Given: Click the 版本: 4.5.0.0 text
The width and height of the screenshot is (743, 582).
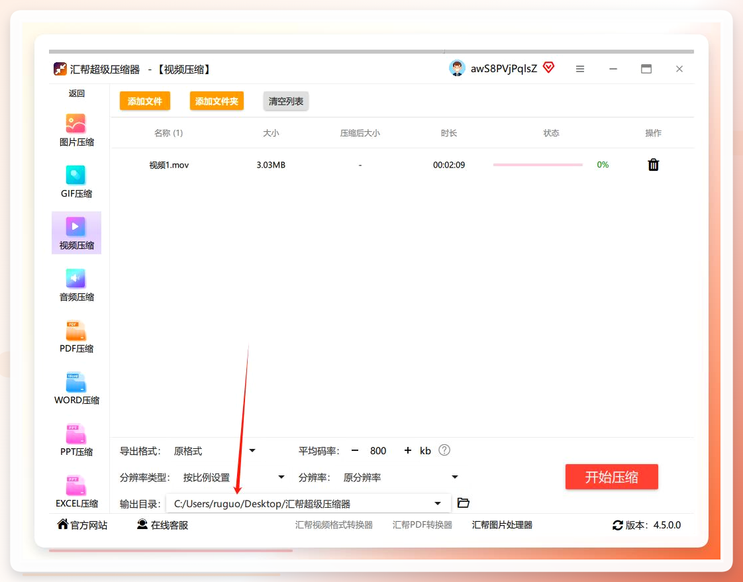Looking at the screenshot, I should (x=653, y=525).
